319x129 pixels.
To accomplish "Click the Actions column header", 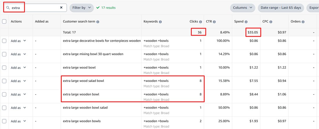I will 16,21.
